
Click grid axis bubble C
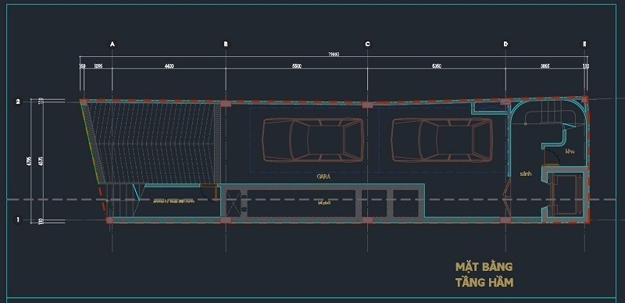[367, 45]
